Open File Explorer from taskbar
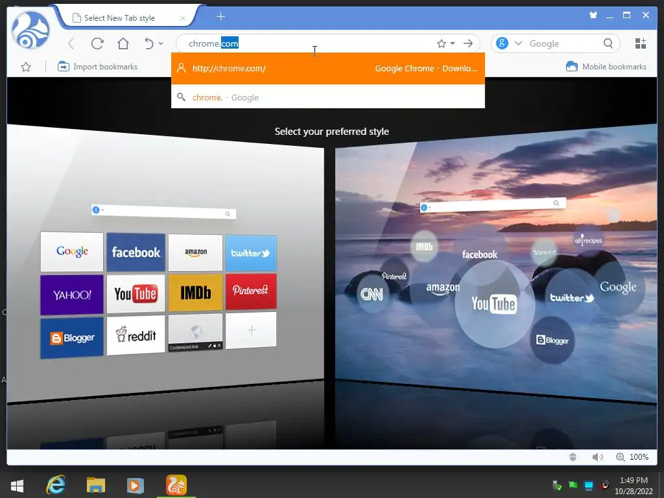Screen dimensions: 664x498 pos(96,485)
